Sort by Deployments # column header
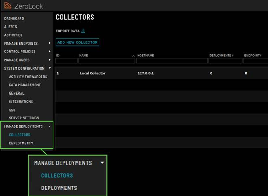The height and width of the screenshot is (196, 268). click(x=222, y=56)
